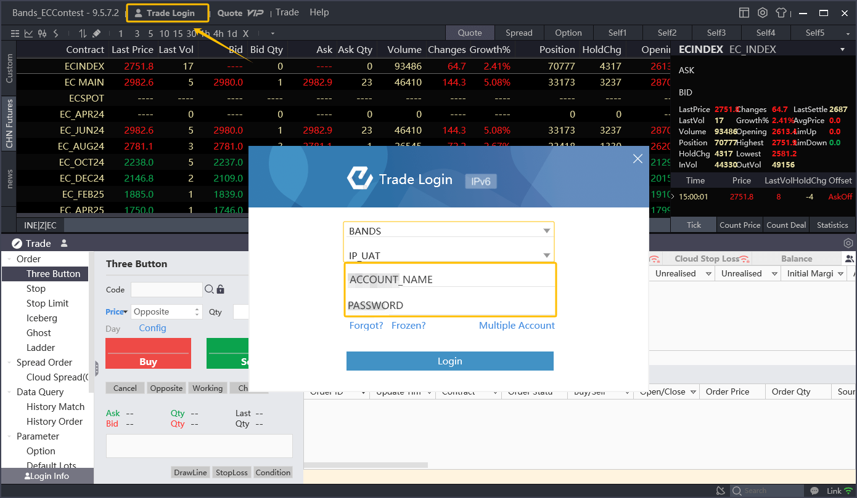Select the 1 minute timeframe

(121, 33)
